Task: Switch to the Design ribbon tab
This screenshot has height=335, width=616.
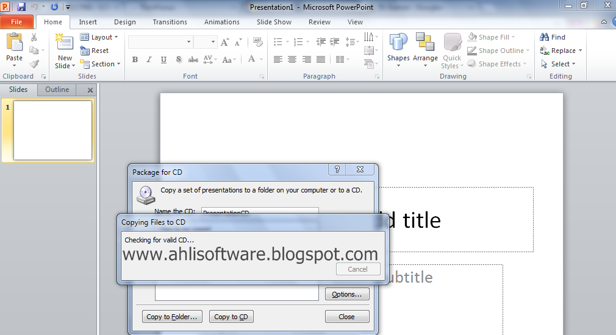Action: tap(125, 22)
